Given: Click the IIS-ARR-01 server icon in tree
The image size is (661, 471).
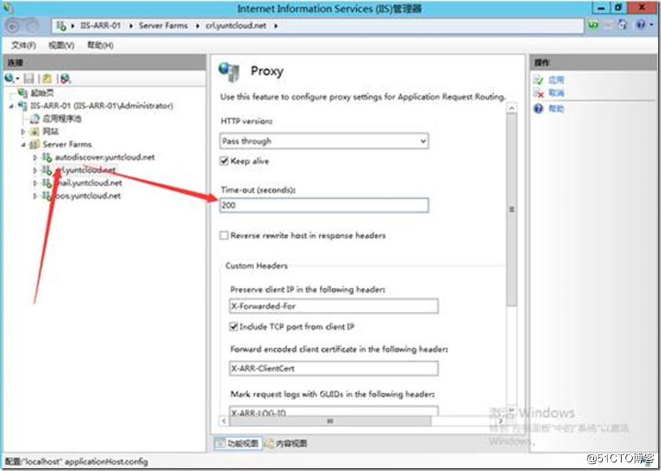Looking at the screenshot, I should point(23,106).
